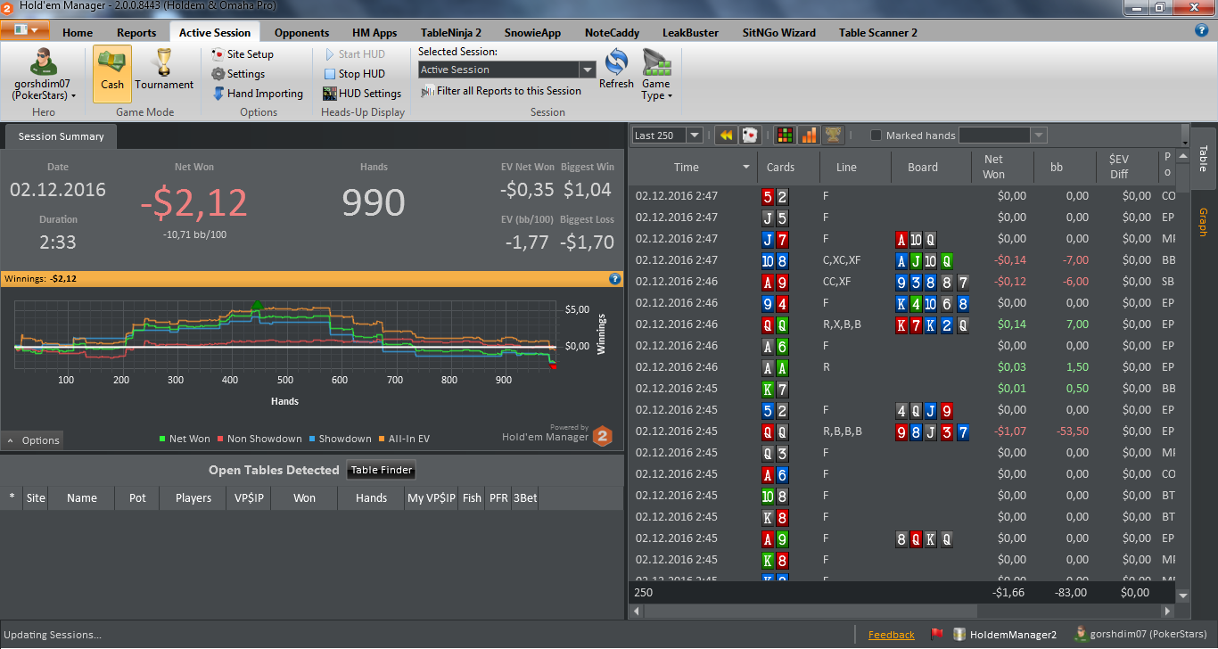Click the trophy icon in hands toolbar

point(832,136)
